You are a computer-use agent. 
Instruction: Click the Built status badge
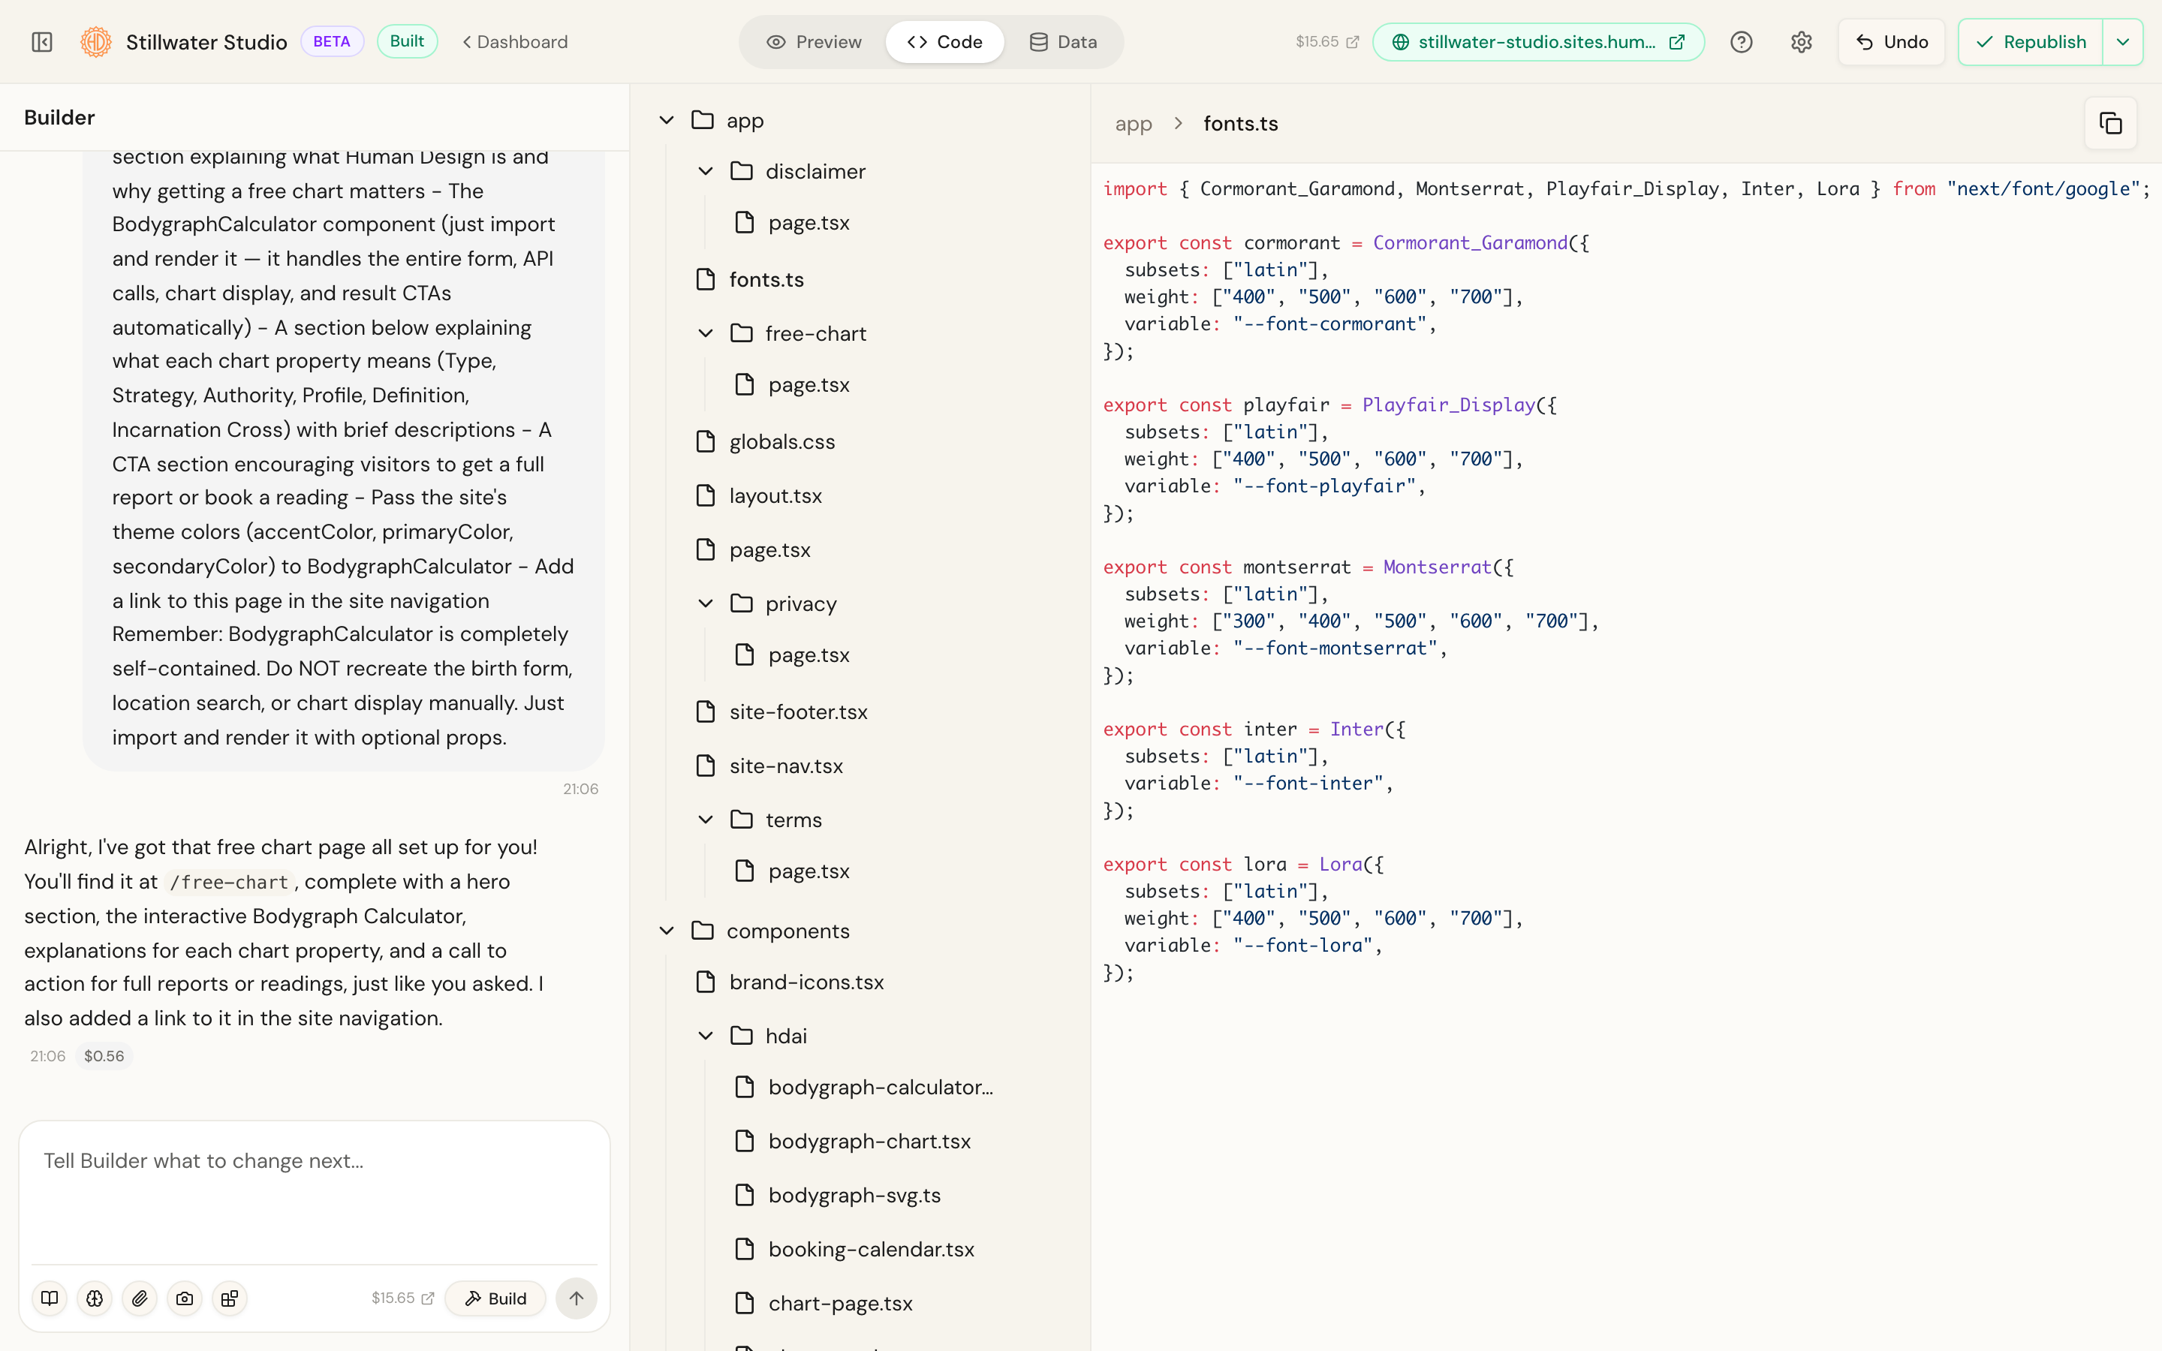click(x=408, y=41)
